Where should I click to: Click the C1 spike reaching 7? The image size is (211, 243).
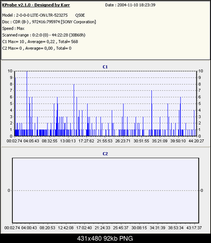[x=151, y=113]
